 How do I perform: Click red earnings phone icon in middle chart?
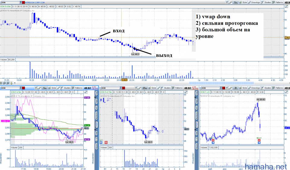tap(106, 143)
